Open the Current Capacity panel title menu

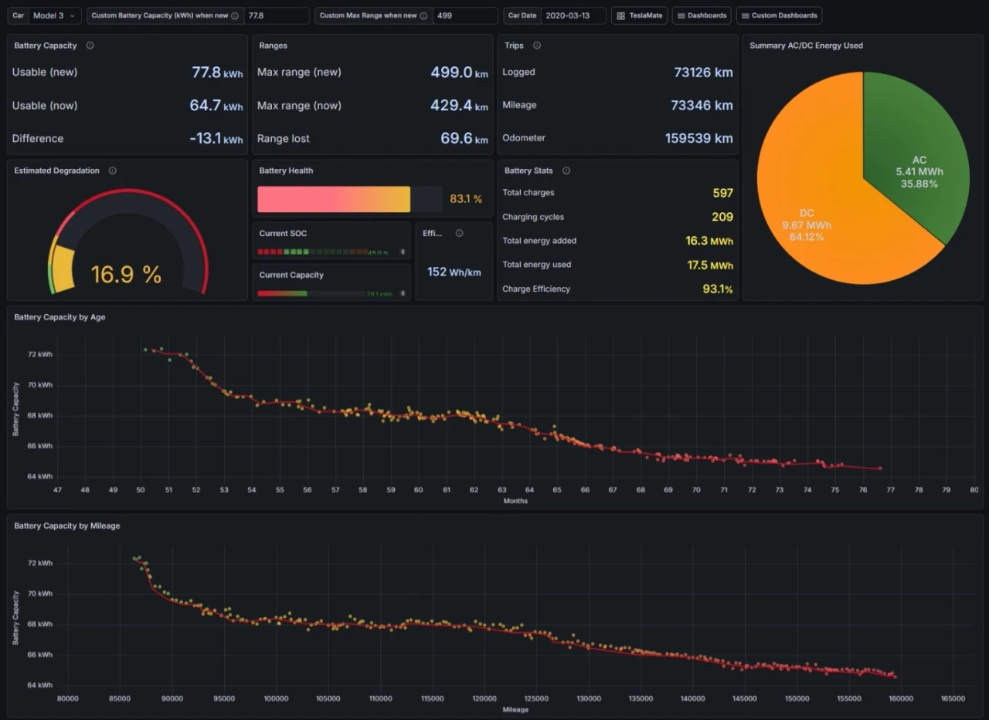coord(291,275)
